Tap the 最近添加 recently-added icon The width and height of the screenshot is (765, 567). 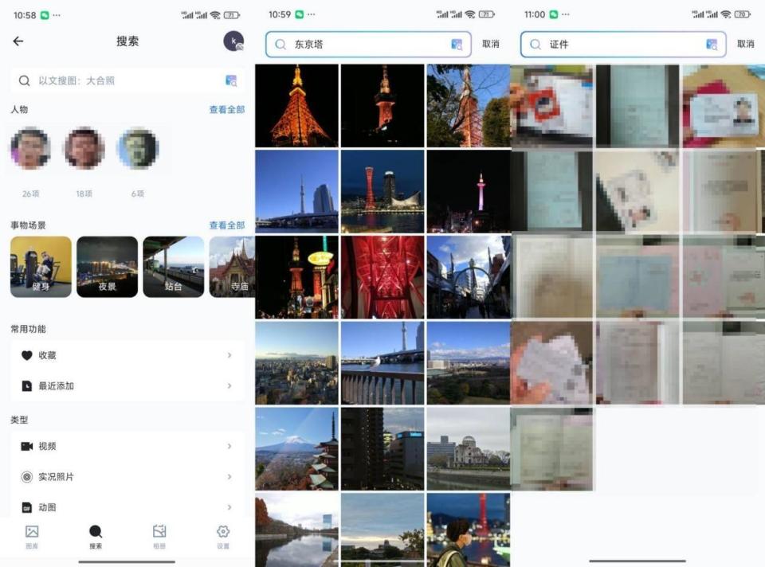pyautogui.click(x=26, y=385)
